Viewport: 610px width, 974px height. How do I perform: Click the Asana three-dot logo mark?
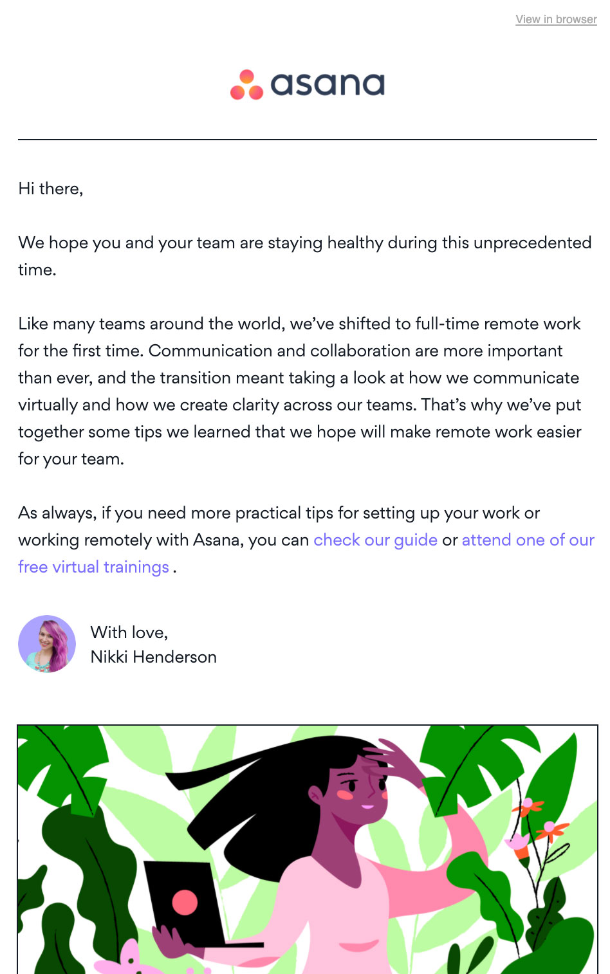click(x=247, y=85)
